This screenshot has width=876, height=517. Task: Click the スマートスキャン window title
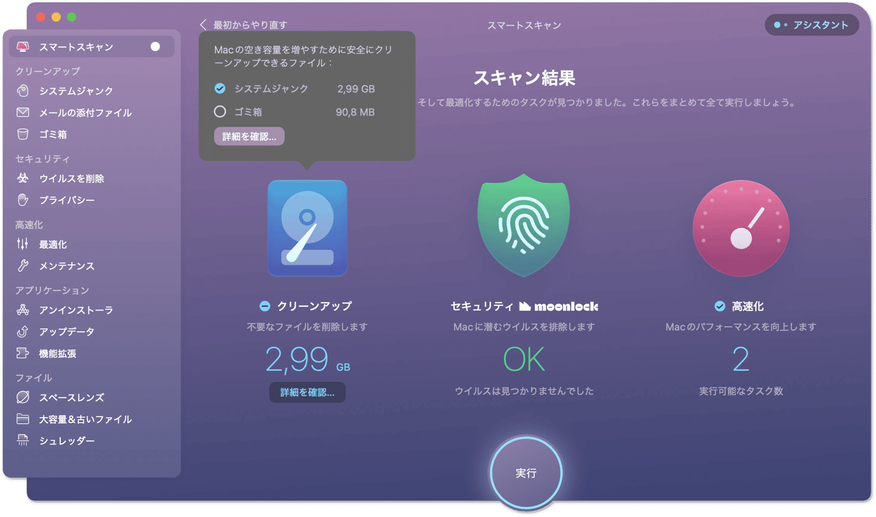524,25
